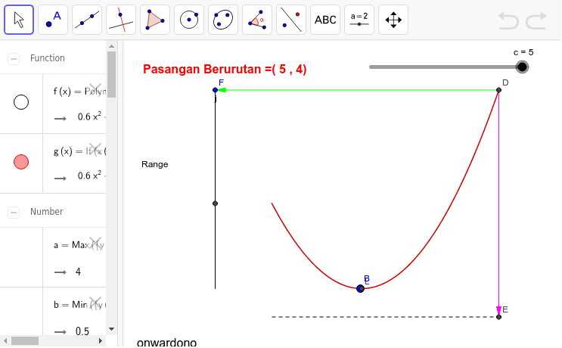The height and width of the screenshot is (348, 562).
Task: Select the Angle tool
Action: click(257, 20)
